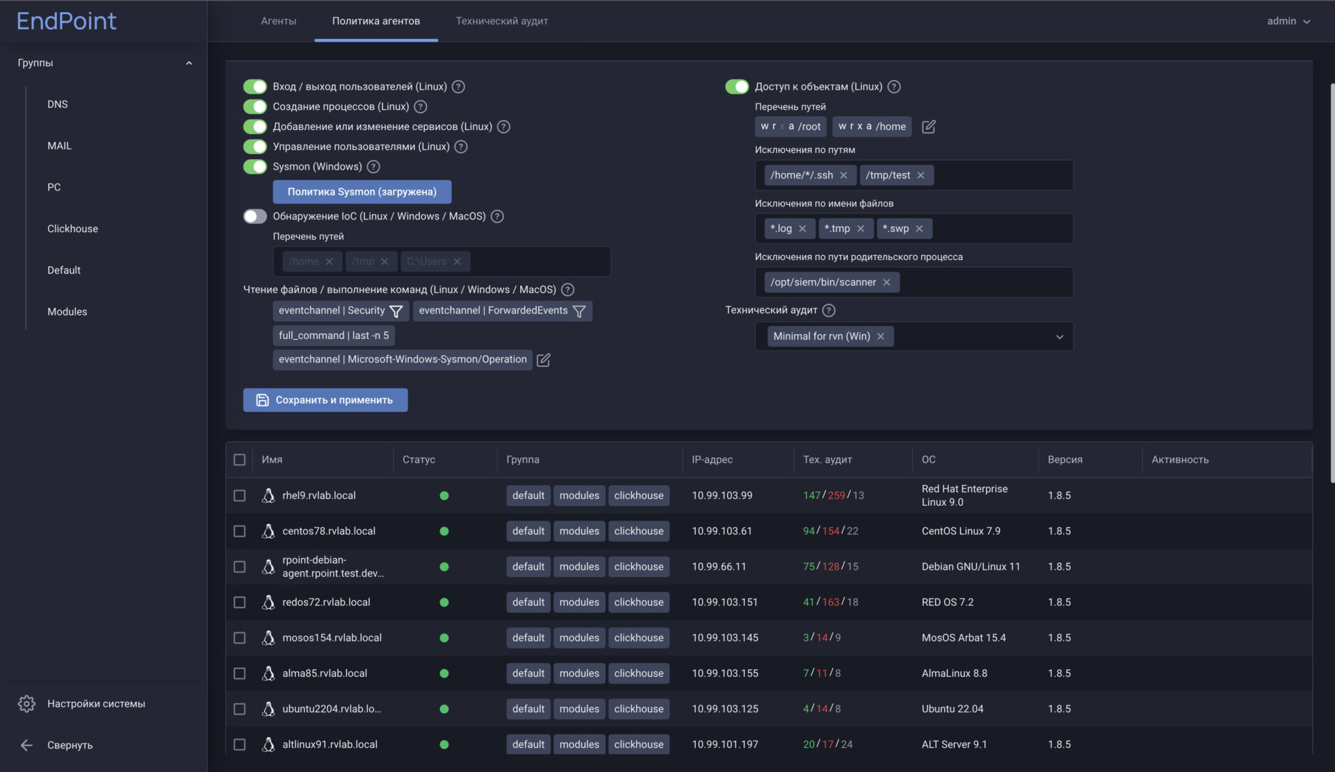
Task: Select all agents header checkbox
Action: point(240,460)
